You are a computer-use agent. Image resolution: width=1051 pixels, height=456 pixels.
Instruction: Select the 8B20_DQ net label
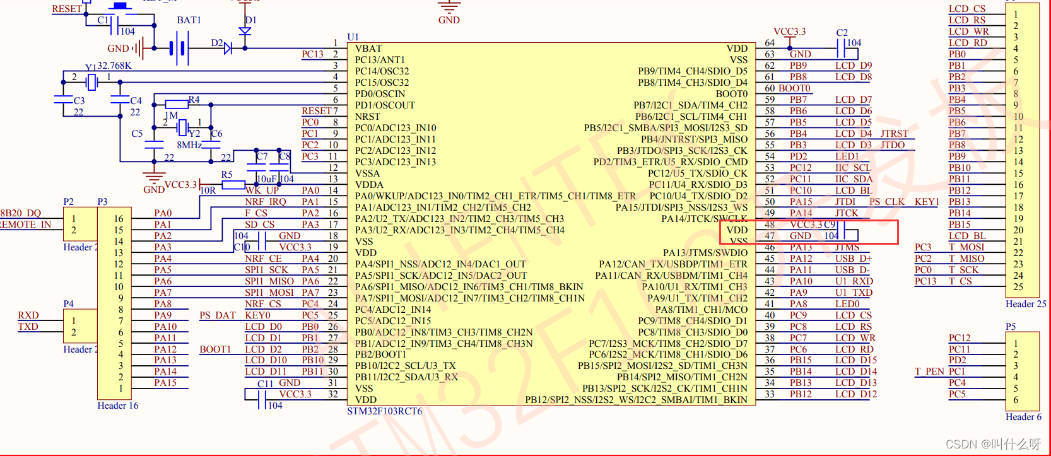pos(20,213)
